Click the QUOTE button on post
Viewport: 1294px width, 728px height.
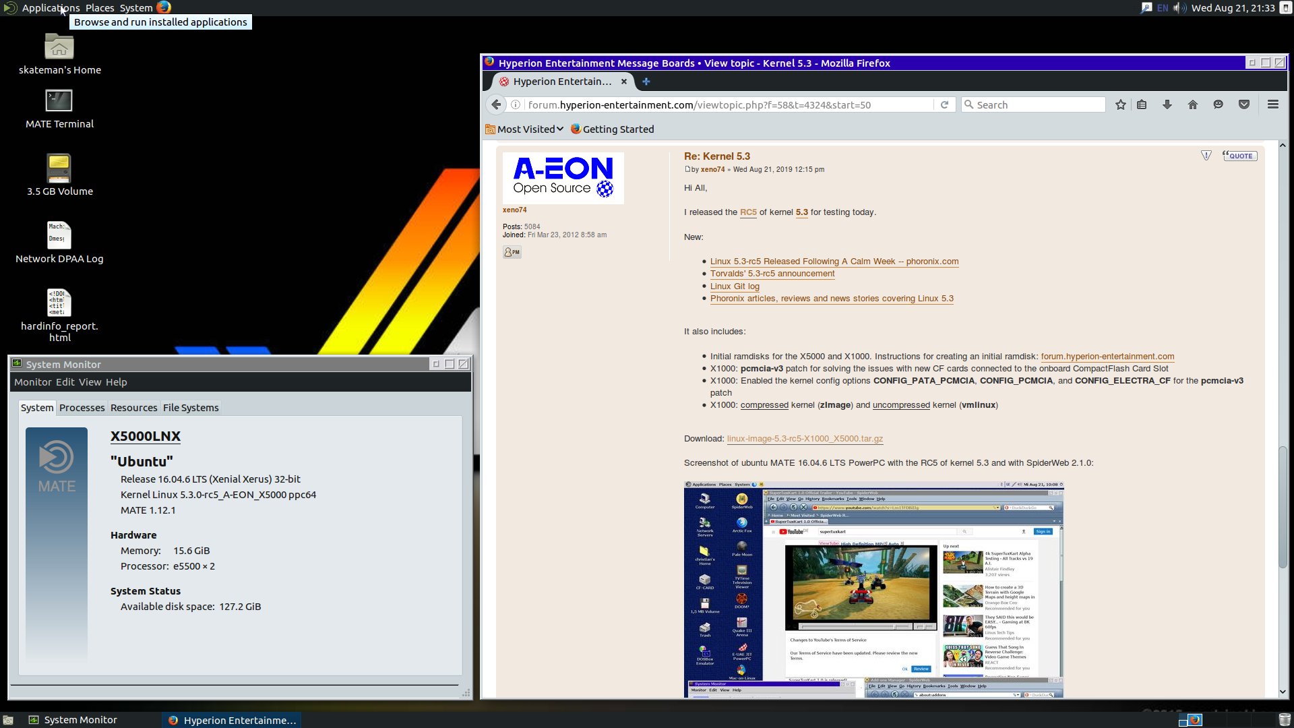1239,156
